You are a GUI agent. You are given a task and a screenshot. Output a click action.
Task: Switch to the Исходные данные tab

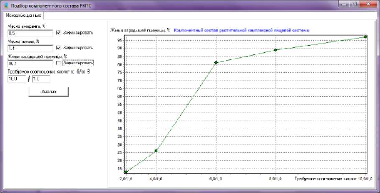[23, 15]
